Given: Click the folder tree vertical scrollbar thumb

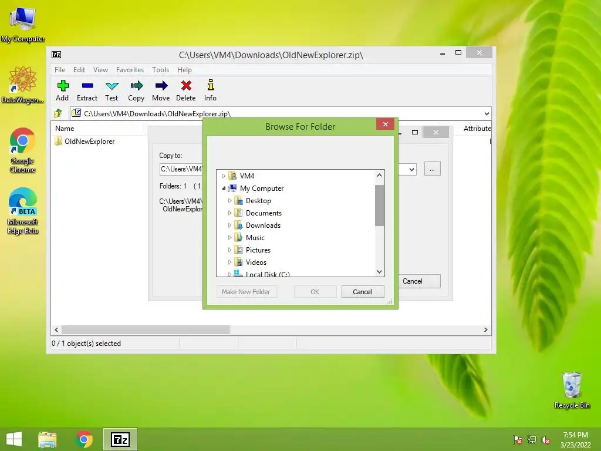Looking at the screenshot, I should [380, 206].
